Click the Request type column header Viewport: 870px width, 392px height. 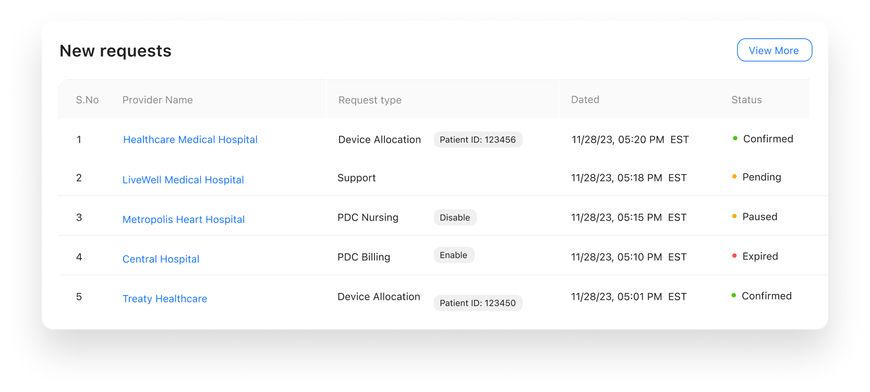click(370, 100)
